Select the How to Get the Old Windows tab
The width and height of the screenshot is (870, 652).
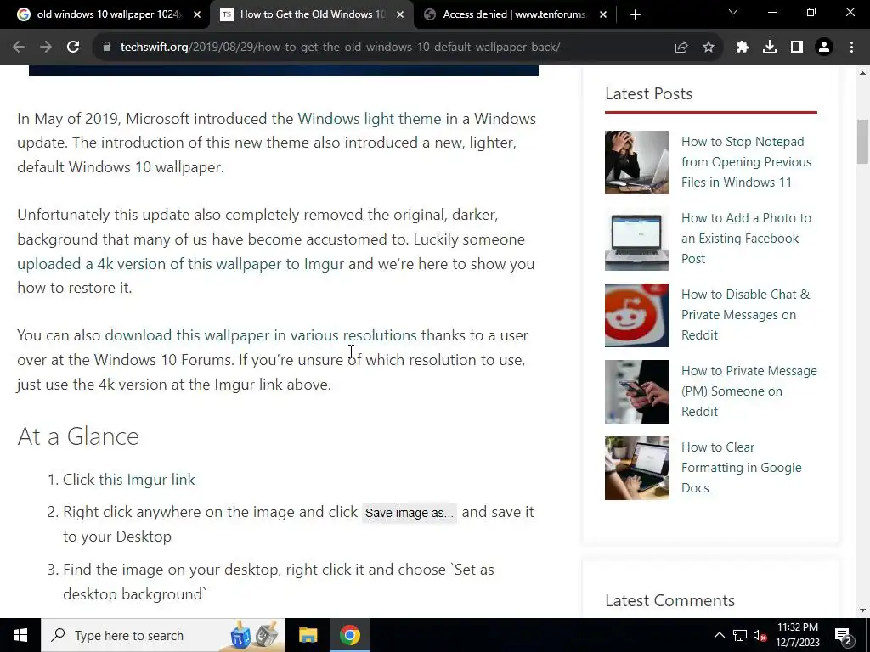point(312,15)
